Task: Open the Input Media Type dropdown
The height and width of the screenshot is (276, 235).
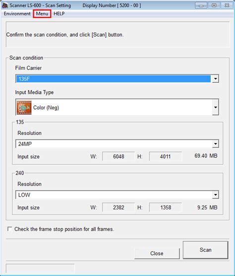Action: (117, 107)
